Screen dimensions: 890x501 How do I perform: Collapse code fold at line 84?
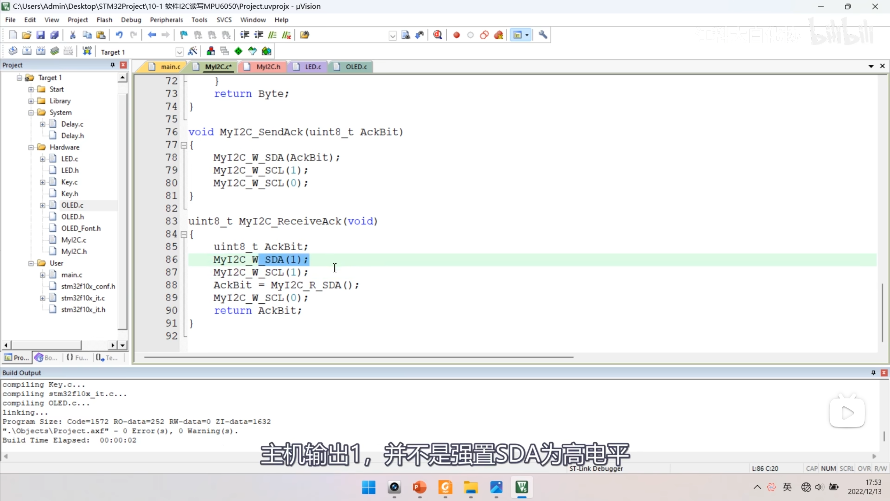click(184, 234)
